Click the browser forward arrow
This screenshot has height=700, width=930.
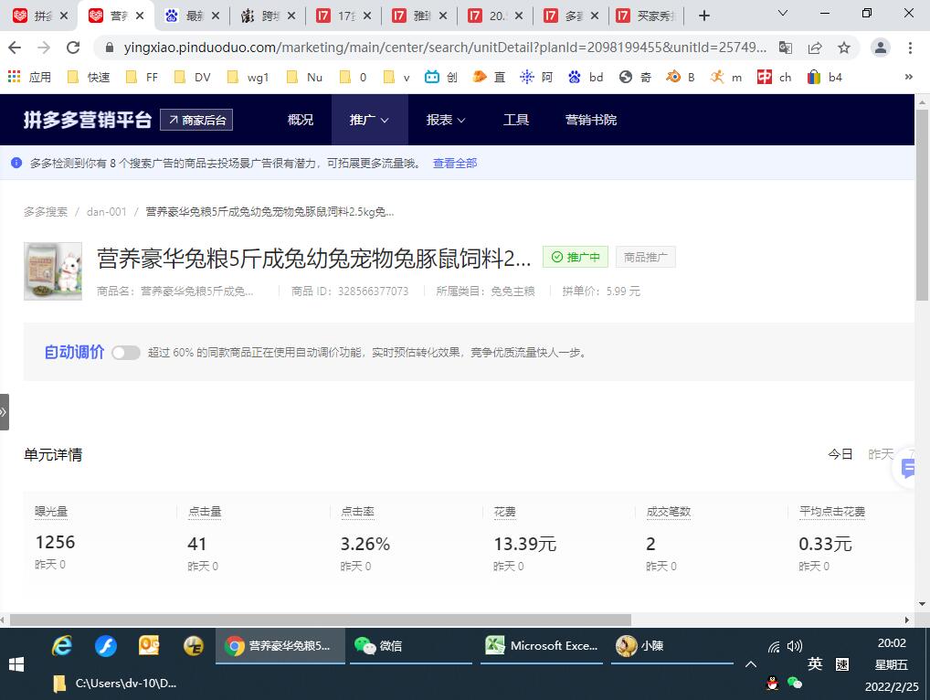pos(44,48)
